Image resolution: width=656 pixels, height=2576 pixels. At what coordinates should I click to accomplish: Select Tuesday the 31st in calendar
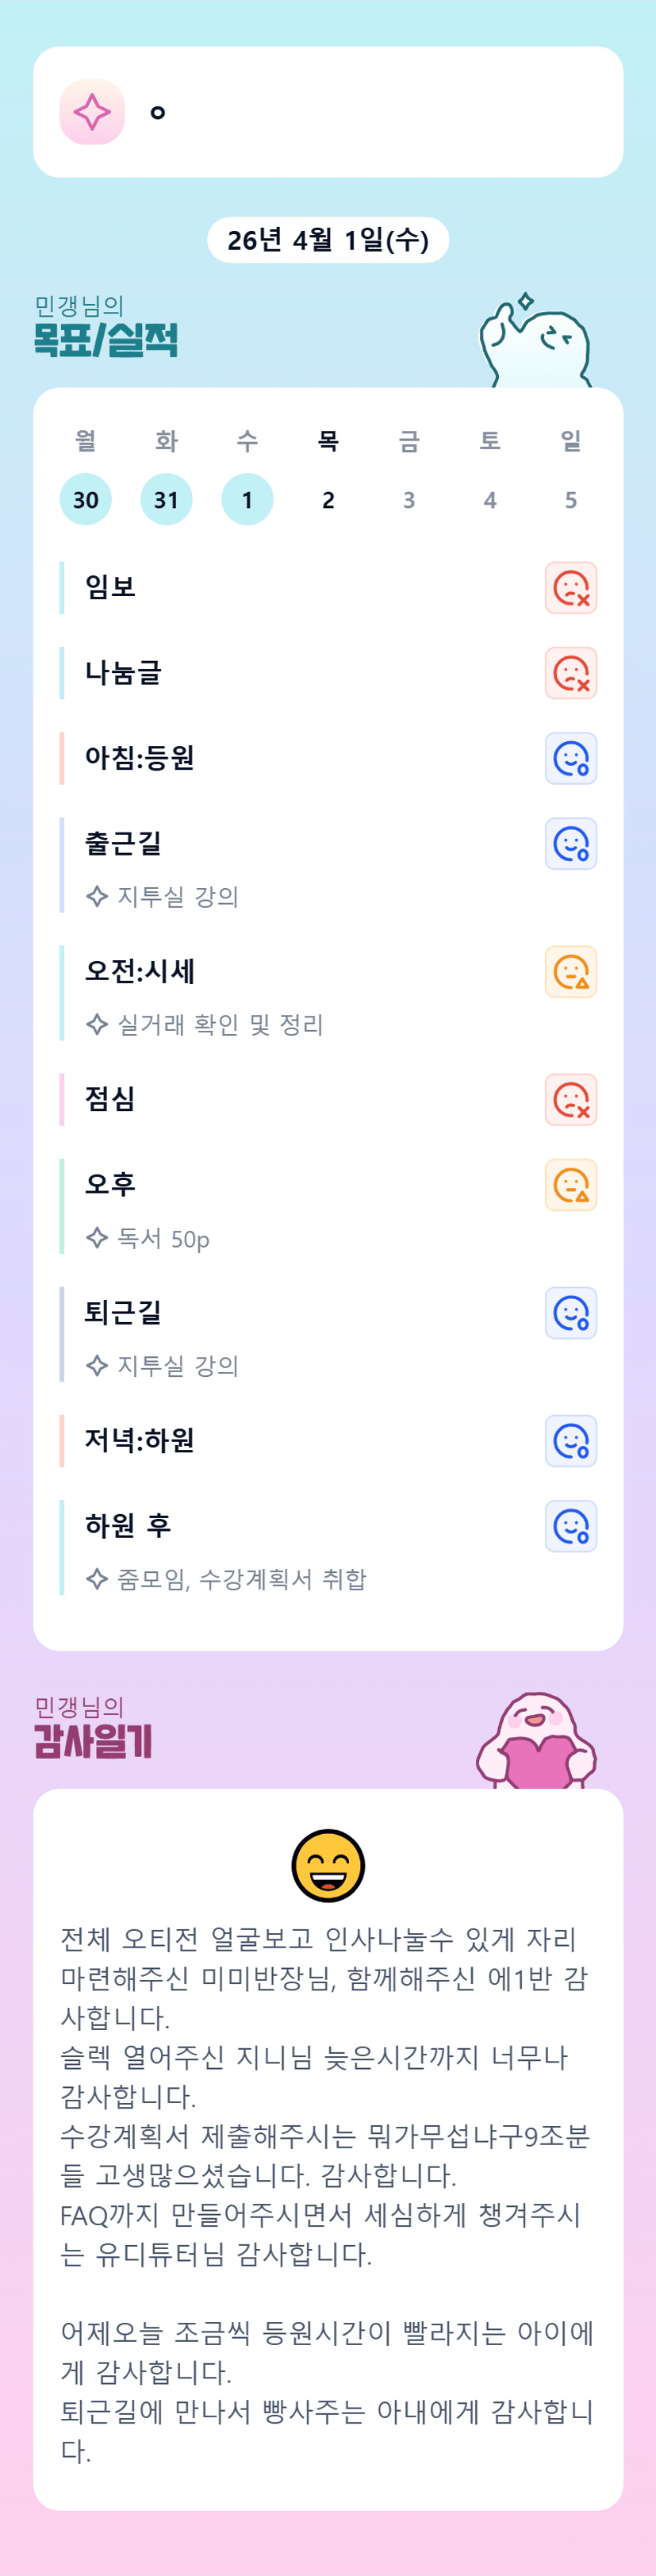pyautogui.click(x=166, y=499)
